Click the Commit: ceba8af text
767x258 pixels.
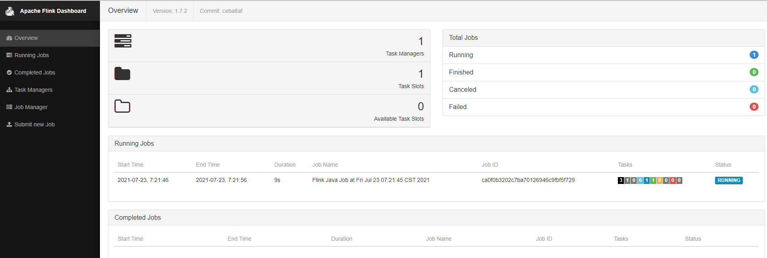pyautogui.click(x=221, y=11)
